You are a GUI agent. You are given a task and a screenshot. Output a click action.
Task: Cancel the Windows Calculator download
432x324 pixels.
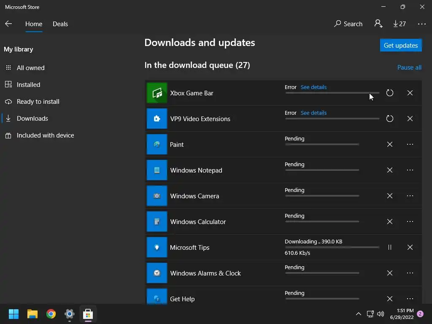[389, 221]
